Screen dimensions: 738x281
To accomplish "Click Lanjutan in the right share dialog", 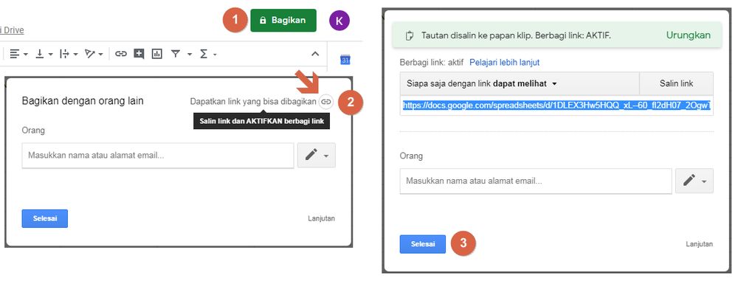I will pos(700,244).
